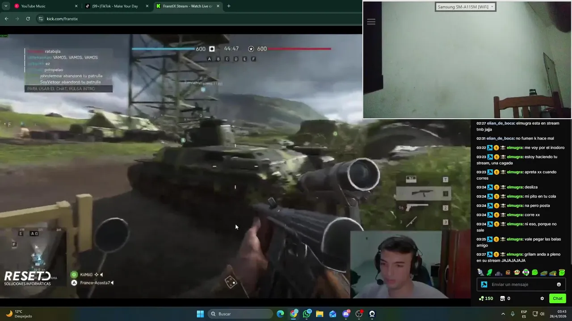Open the tab search dropdown arrow

pos(6,6)
